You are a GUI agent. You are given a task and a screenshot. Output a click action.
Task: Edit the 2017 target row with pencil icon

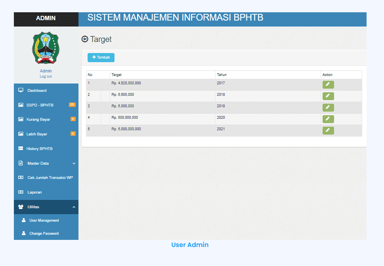click(x=328, y=84)
